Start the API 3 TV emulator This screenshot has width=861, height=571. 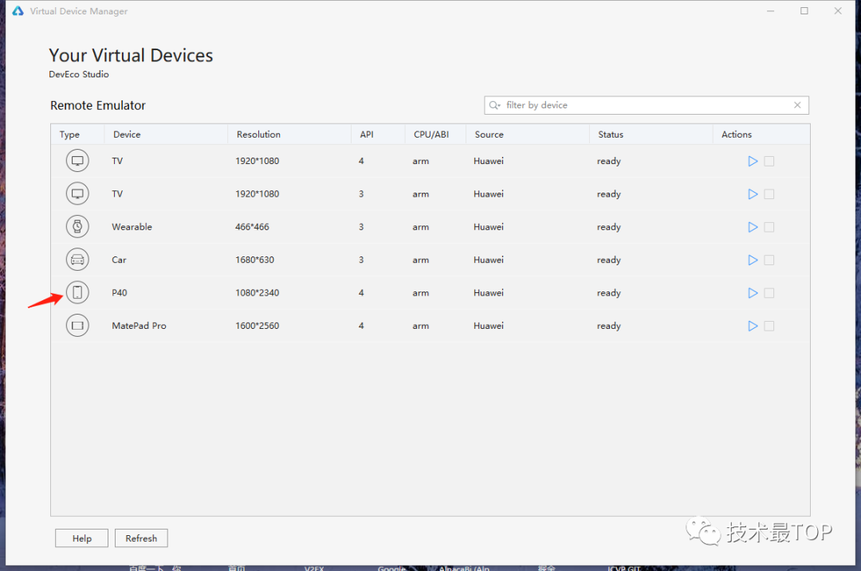tap(753, 194)
